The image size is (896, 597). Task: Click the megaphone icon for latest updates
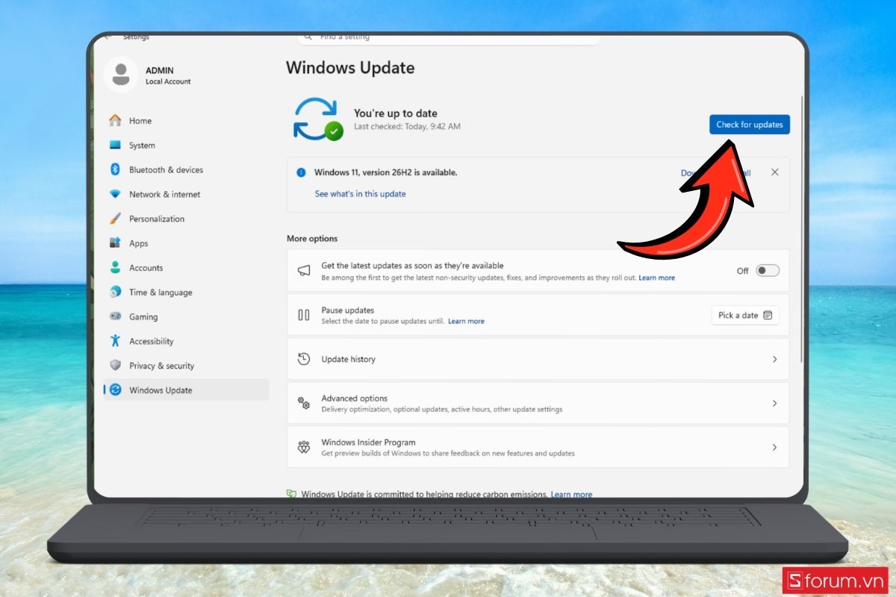(304, 271)
